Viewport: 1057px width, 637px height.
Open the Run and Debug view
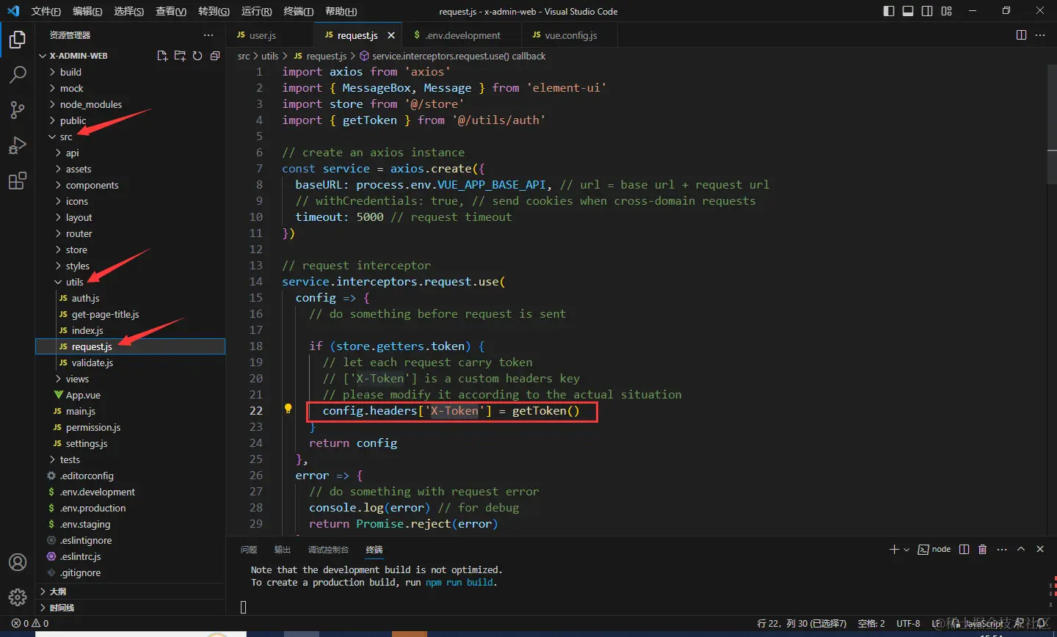click(x=18, y=145)
